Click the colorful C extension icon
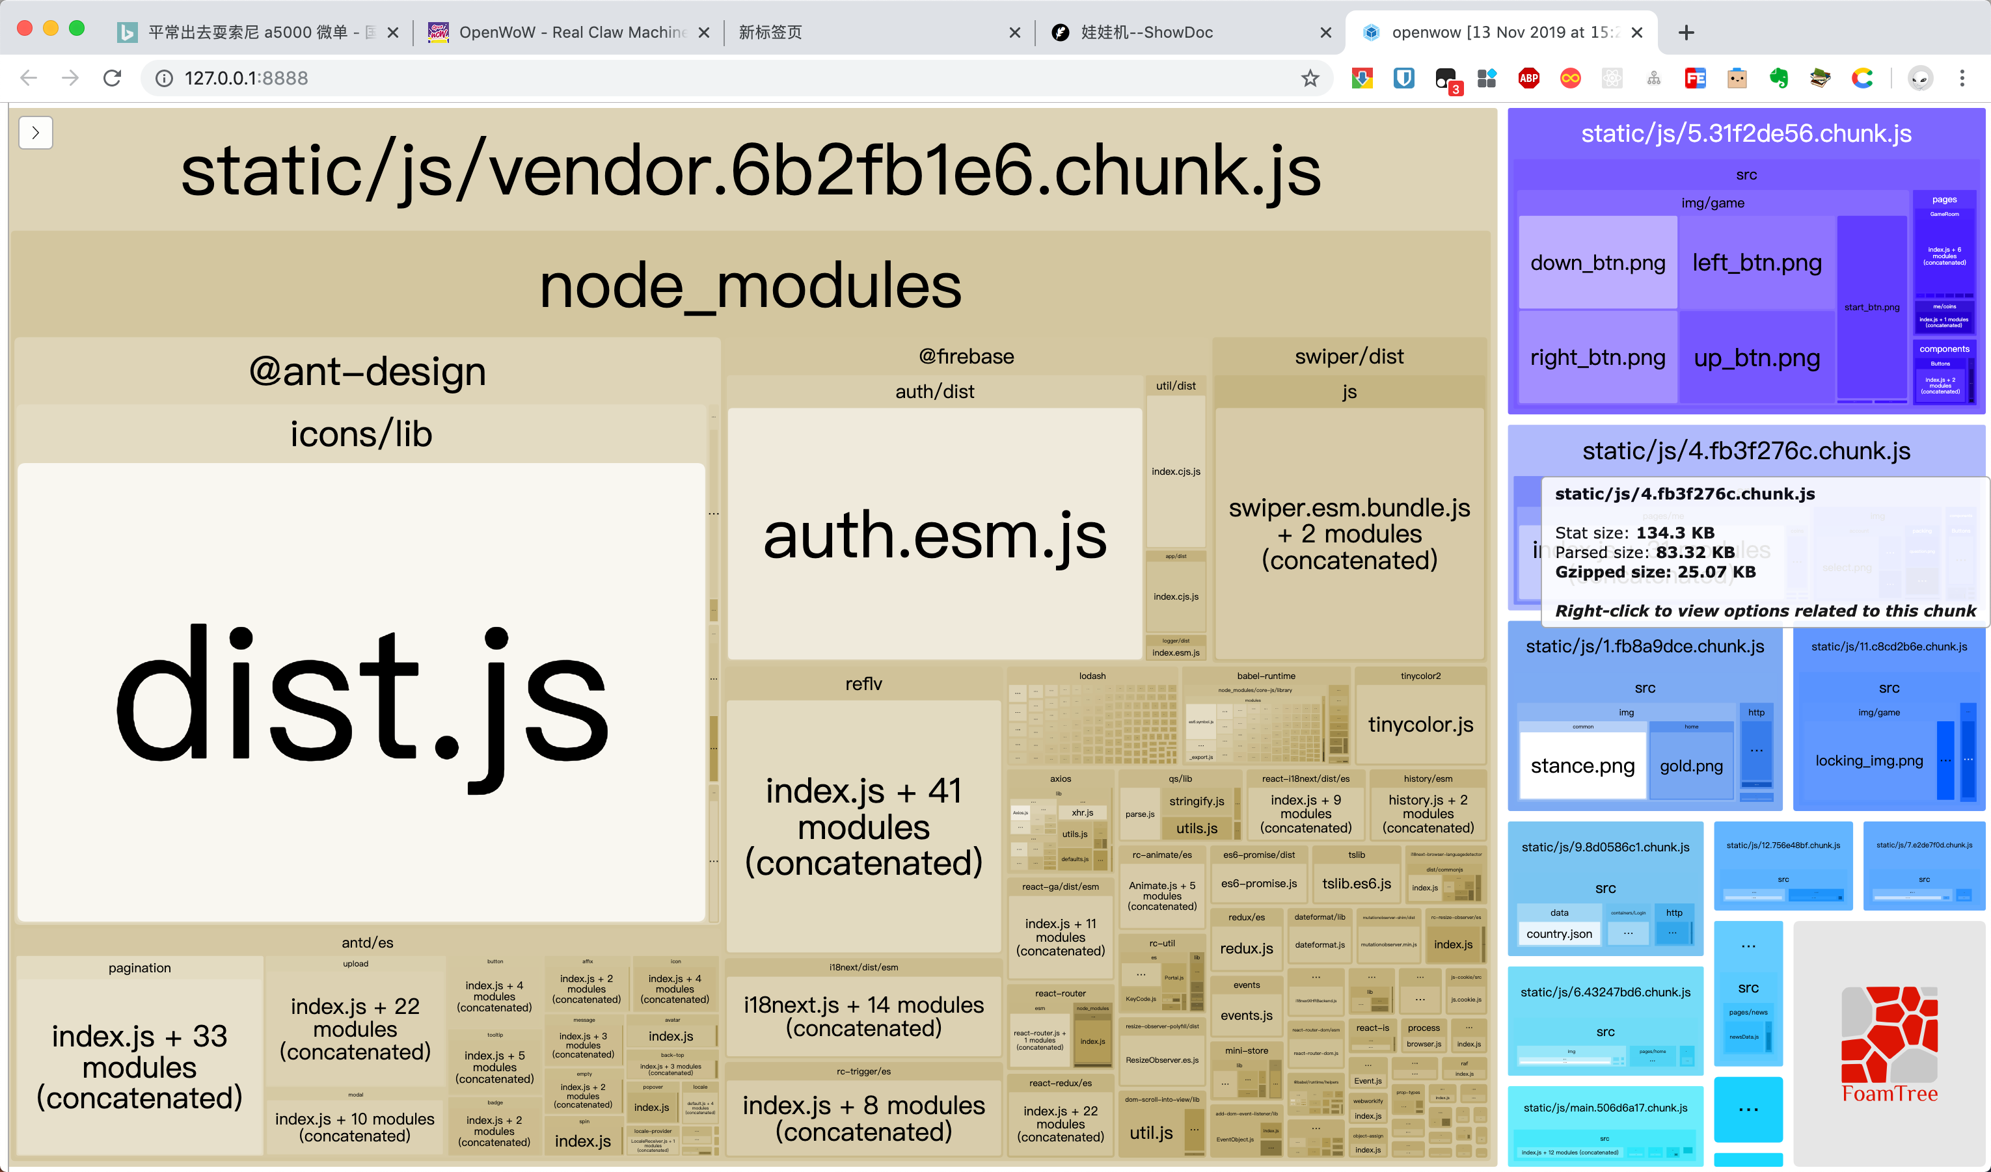The height and width of the screenshot is (1172, 1991). pos(1862,78)
